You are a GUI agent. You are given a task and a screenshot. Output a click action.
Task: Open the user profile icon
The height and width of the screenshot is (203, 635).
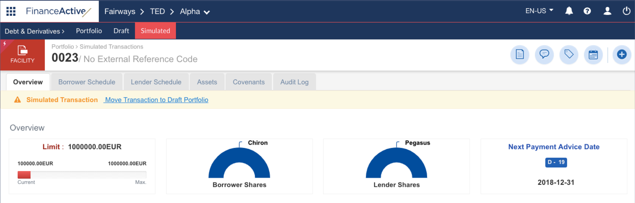point(607,11)
